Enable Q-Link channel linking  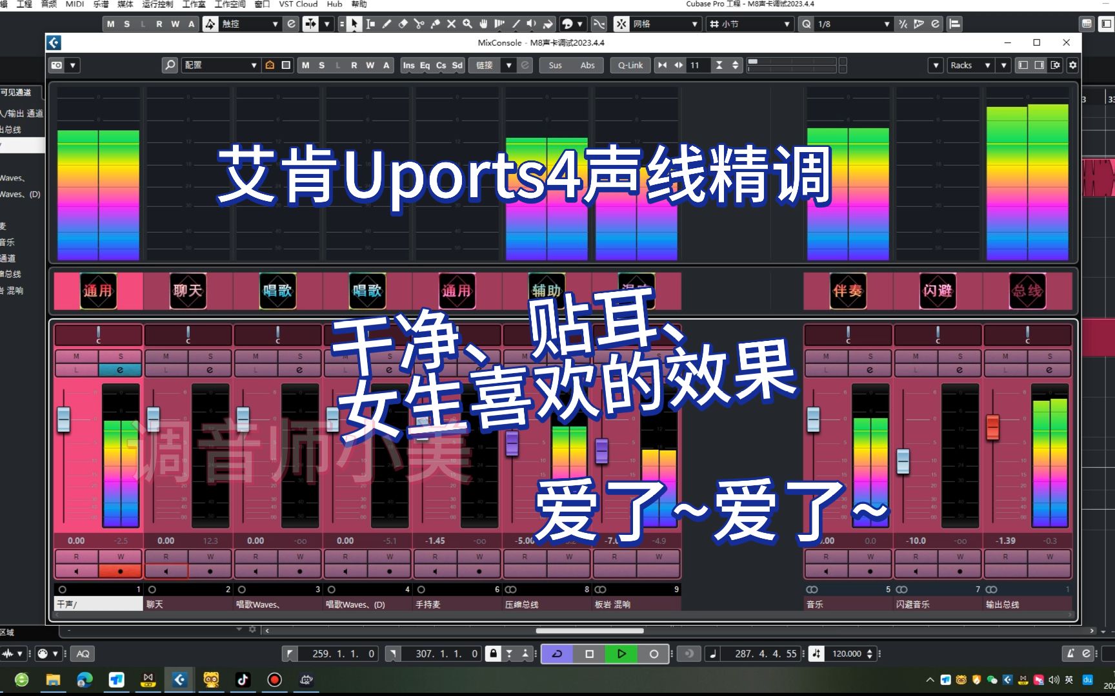tap(629, 65)
